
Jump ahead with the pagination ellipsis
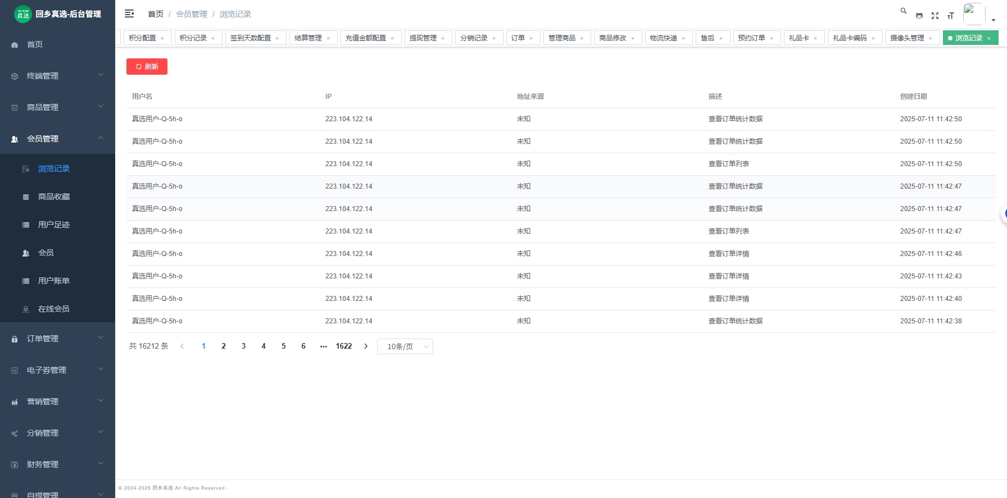pos(323,346)
